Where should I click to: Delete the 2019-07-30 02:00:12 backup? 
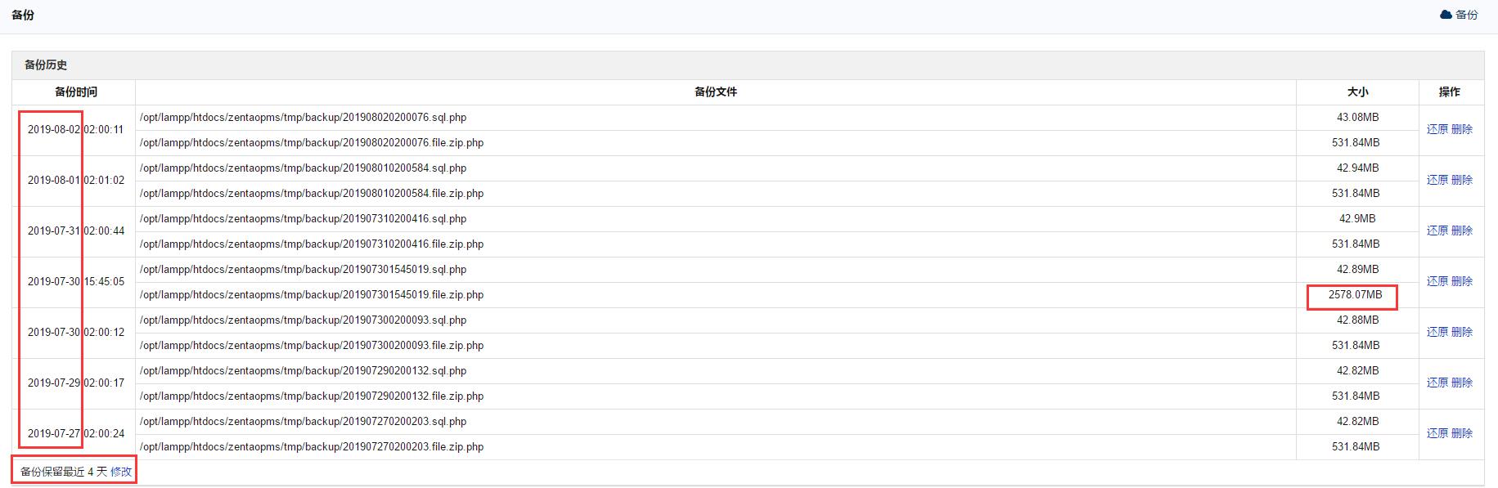[x=1462, y=332]
